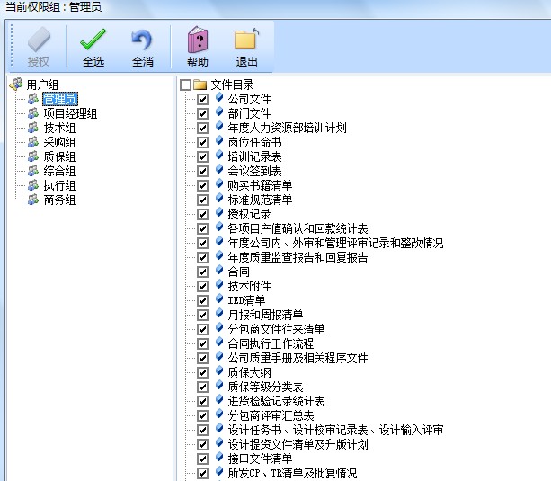This screenshot has height=481, width=551.
Task: Click the 全消 deselect-all label
Action: (x=143, y=62)
